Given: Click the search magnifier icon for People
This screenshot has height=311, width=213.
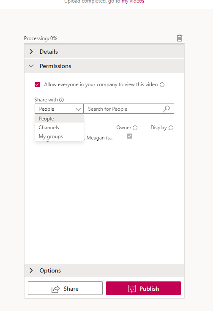Looking at the screenshot, I should (x=167, y=109).
